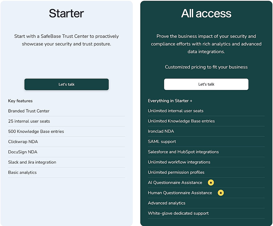Click White-glove dedicated support

point(178,213)
